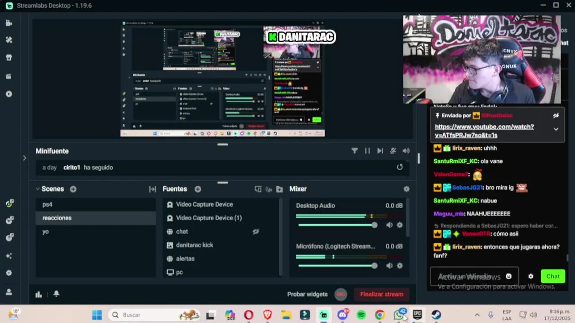The image size is (575, 323).
Task: Mute Desktop Audio speaker icon
Action: (389, 225)
